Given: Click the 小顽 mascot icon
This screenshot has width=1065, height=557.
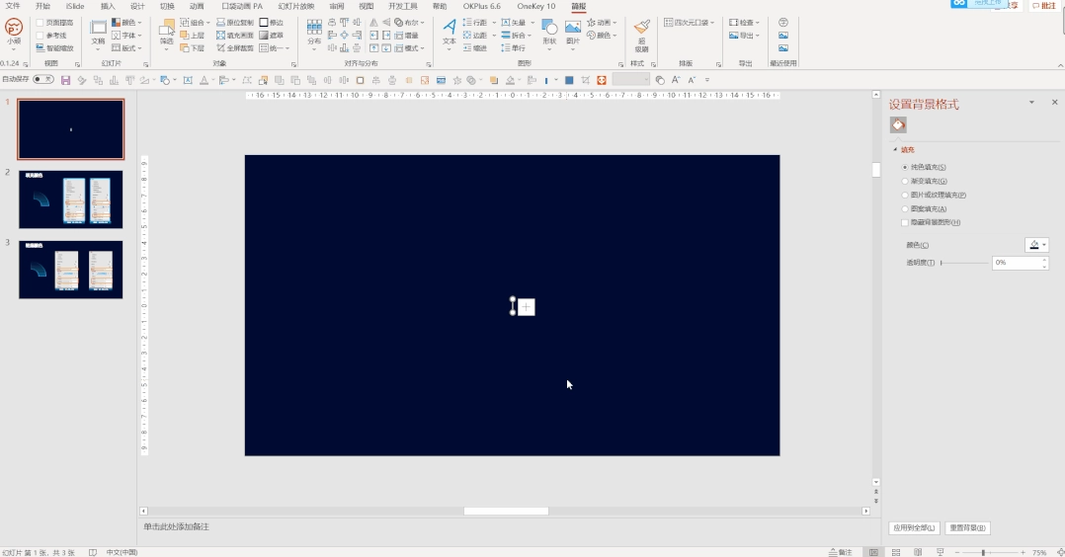Looking at the screenshot, I should point(14,28).
